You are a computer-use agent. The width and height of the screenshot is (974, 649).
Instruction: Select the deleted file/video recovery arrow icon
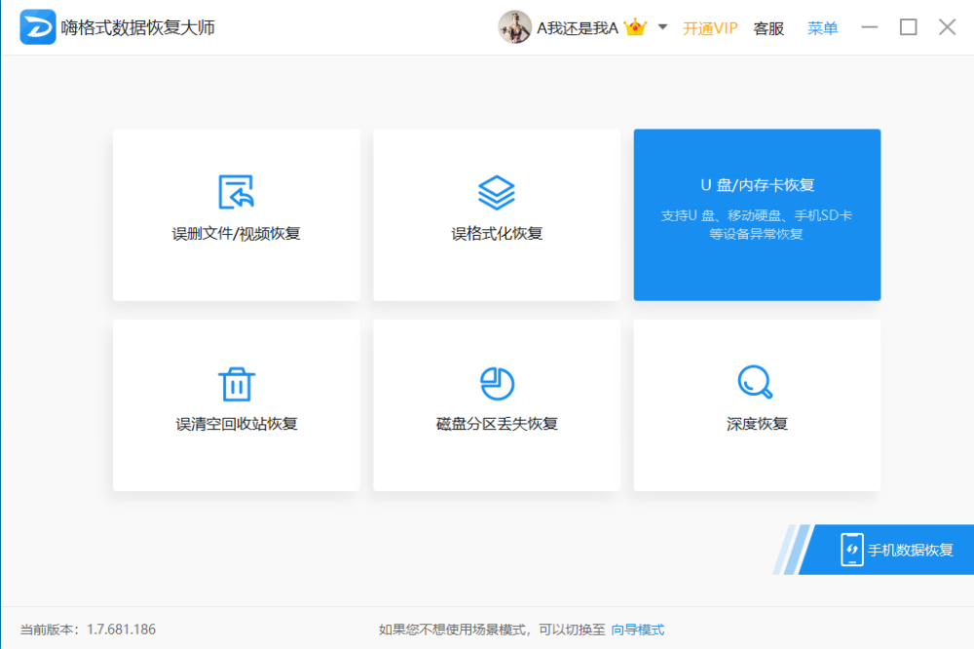(237, 191)
